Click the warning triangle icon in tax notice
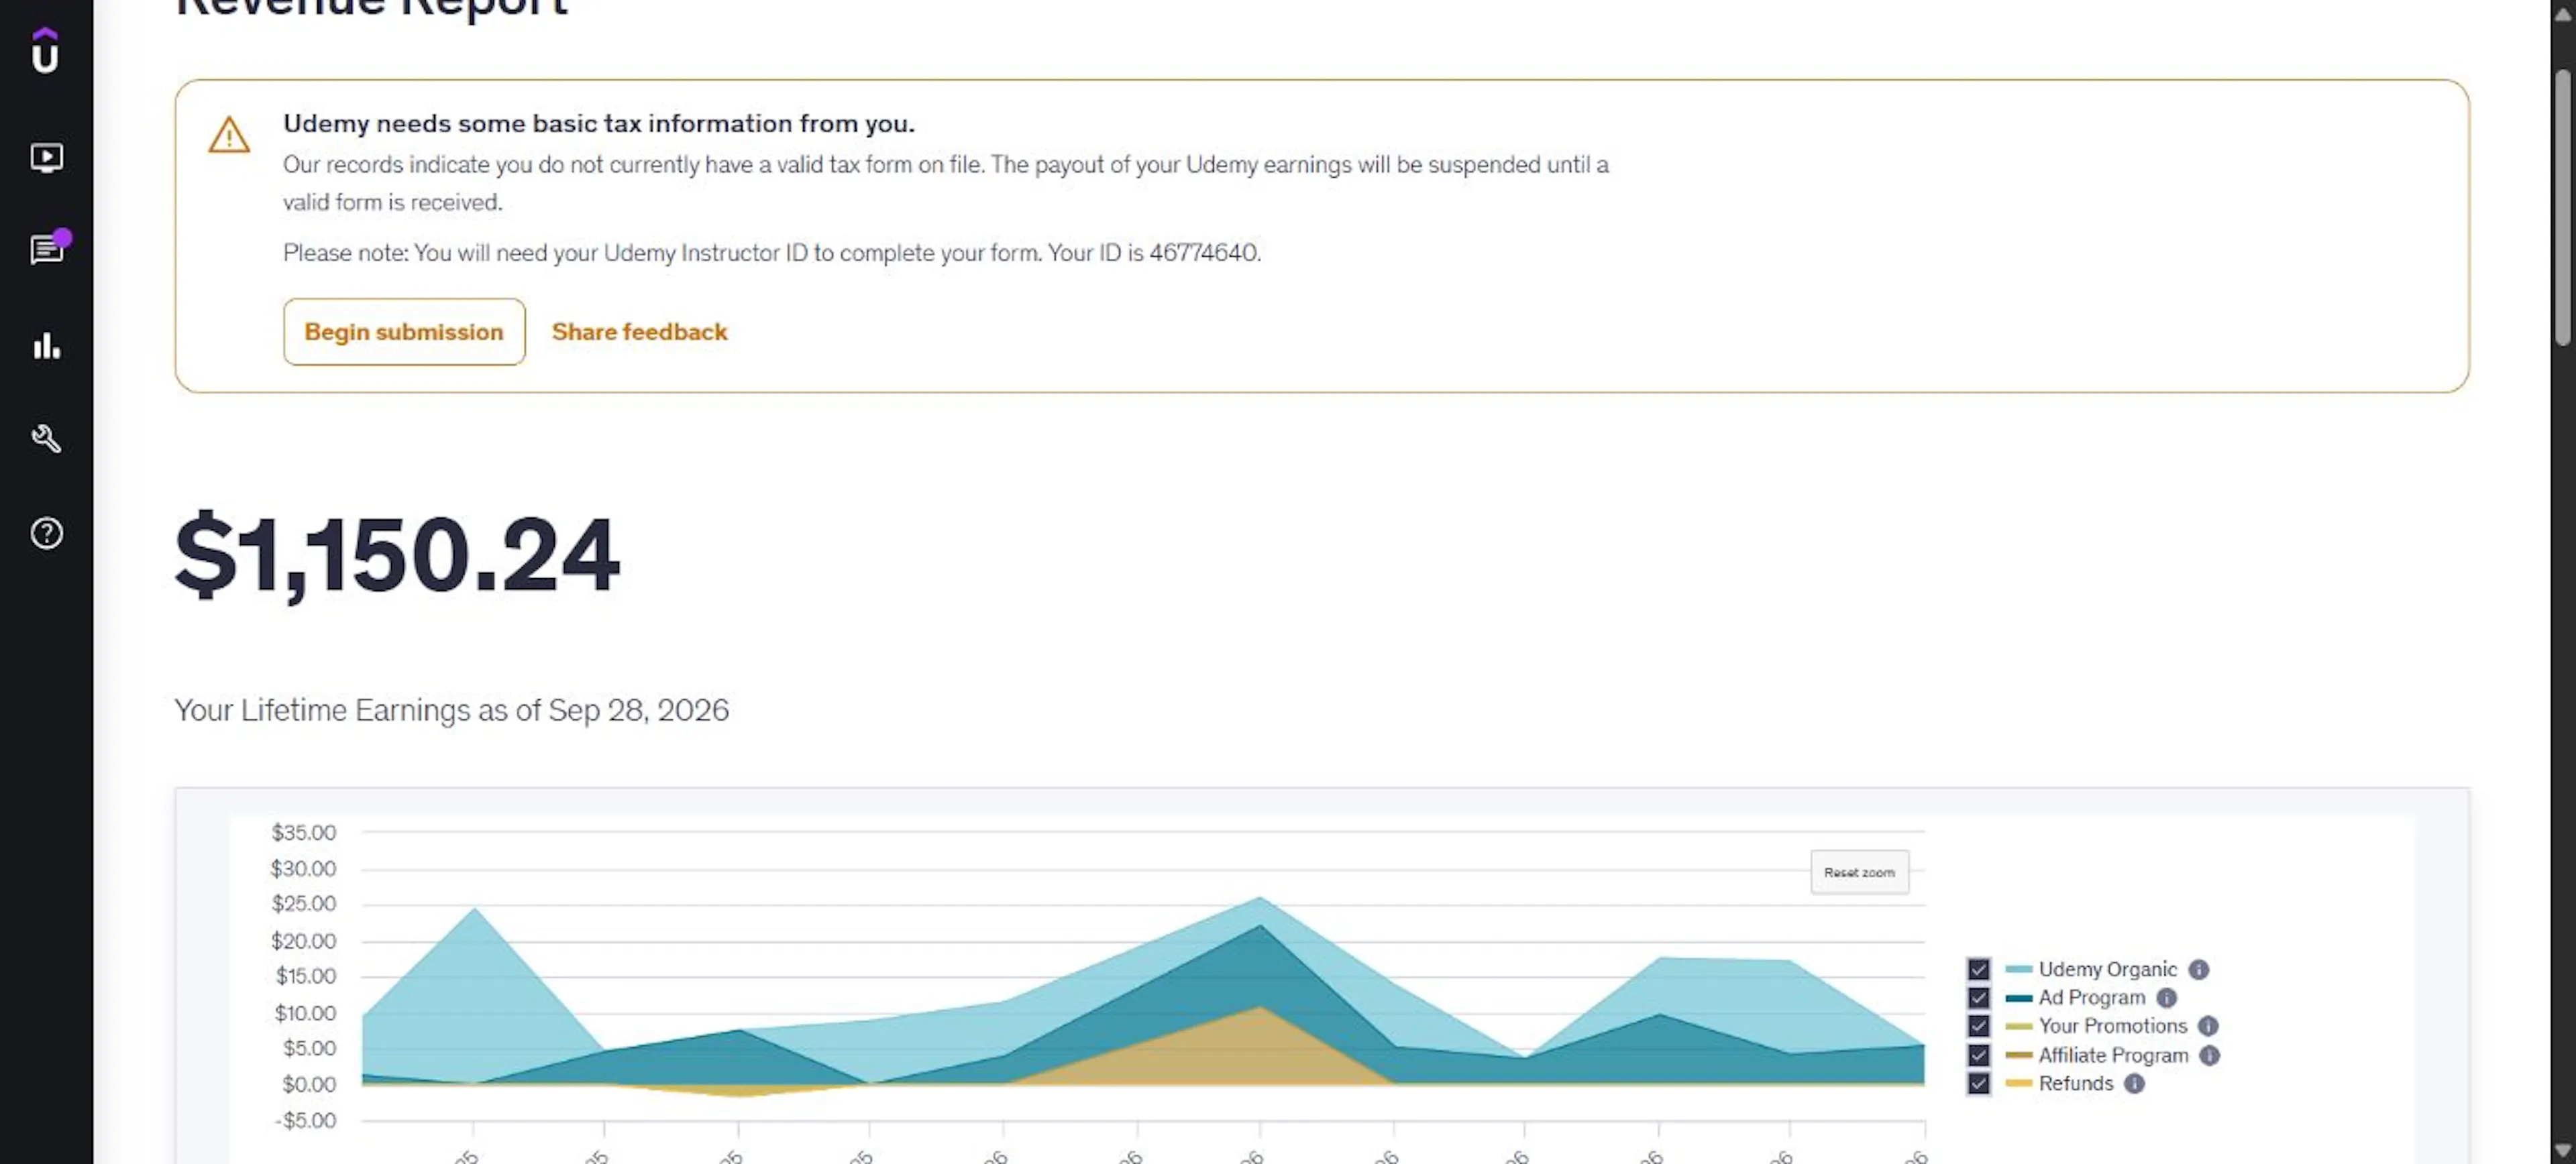The image size is (2576, 1164). click(x=229, y=135)
